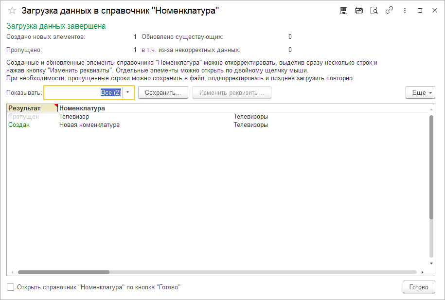This screenshot has height=300, width=445.
Task: Select the created "Новая номенклатура" row
Action: [x=89, y=125]
